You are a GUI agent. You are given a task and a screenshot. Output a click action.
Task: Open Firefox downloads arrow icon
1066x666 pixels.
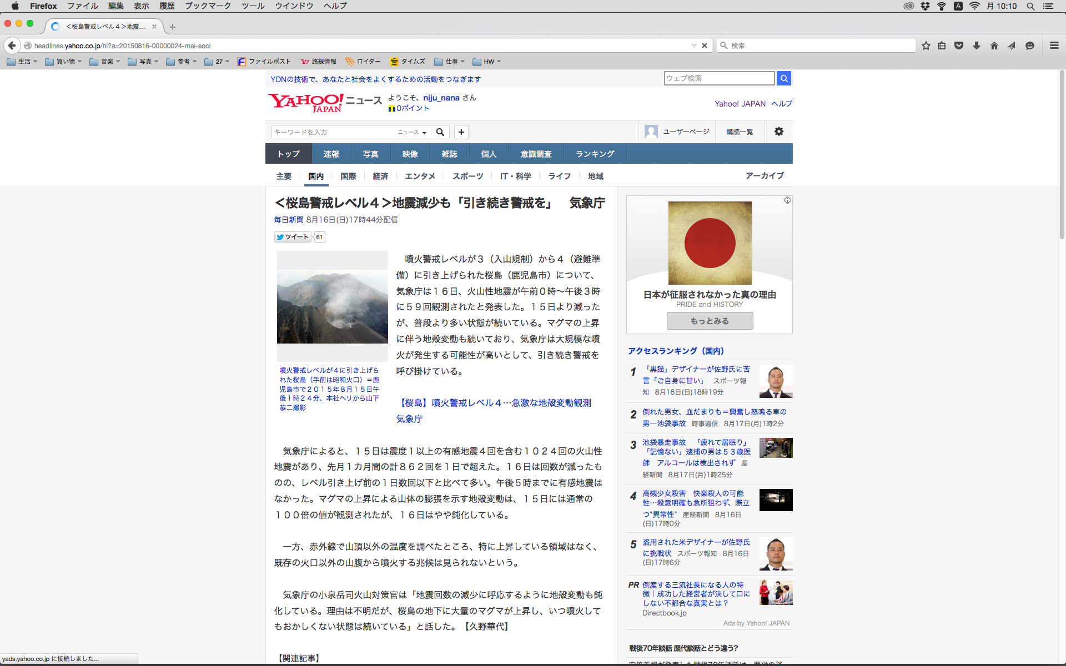tap(977, 46)
